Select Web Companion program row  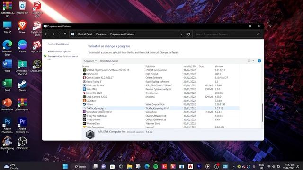pos(161,127)
